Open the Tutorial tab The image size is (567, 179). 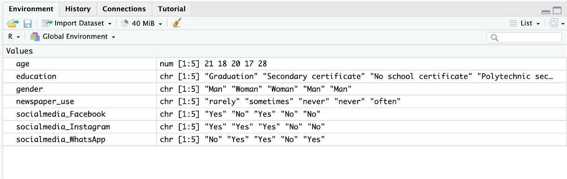pyautogui.click(x=171, y=9)
